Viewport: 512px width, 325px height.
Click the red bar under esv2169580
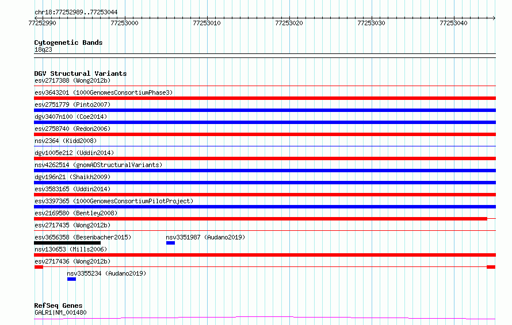pos(261,219)
